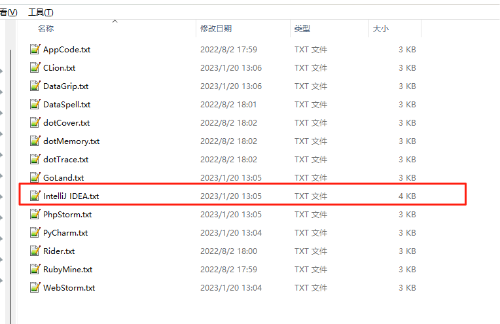The width and height of the screenshot is (500, 324).
Task: Select the PhpStorm.txt file name
Action: (x=67, y=215)
